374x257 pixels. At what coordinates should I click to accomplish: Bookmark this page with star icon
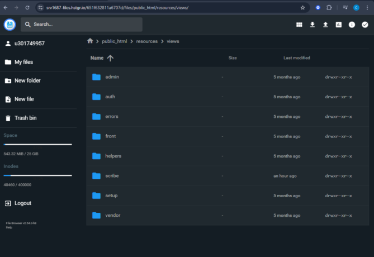click(302, 8)
